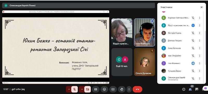This screenshot has width=208, height=94.
Task: Click green Б avatar of Боровик Світлана
Action: [x=164, y=18]
